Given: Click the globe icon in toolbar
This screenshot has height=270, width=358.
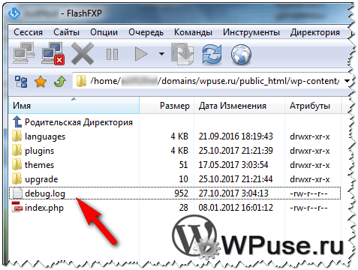Looking at the screenshot, I should point(241,54).
